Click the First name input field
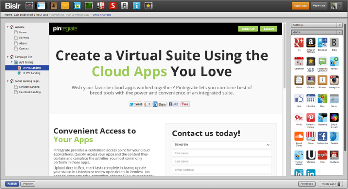The image size is (348, 189). [222, 153]
